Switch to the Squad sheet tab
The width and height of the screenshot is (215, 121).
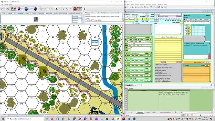click(x=147, y=112)
